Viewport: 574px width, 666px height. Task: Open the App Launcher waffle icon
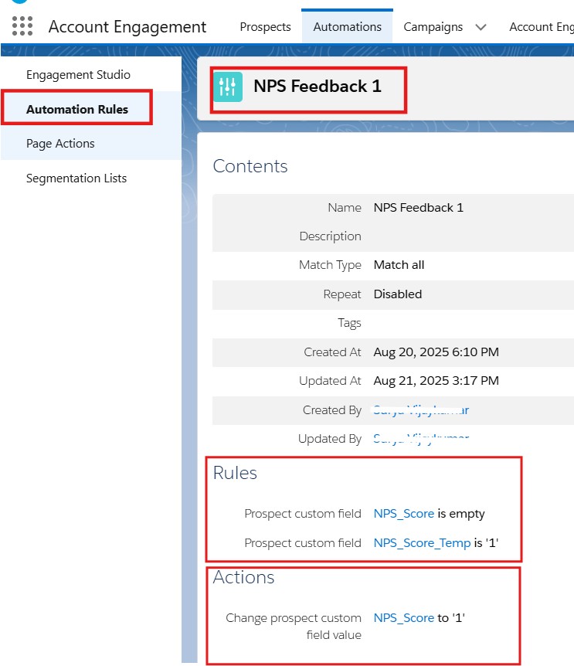click(22, 26)
